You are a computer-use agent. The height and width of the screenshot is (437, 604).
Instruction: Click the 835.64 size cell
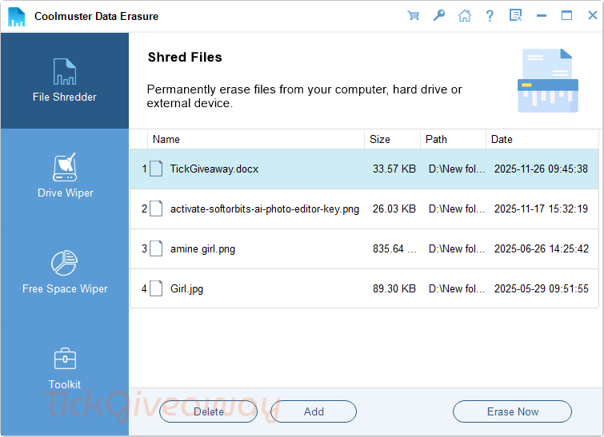(x=394, y=249)
